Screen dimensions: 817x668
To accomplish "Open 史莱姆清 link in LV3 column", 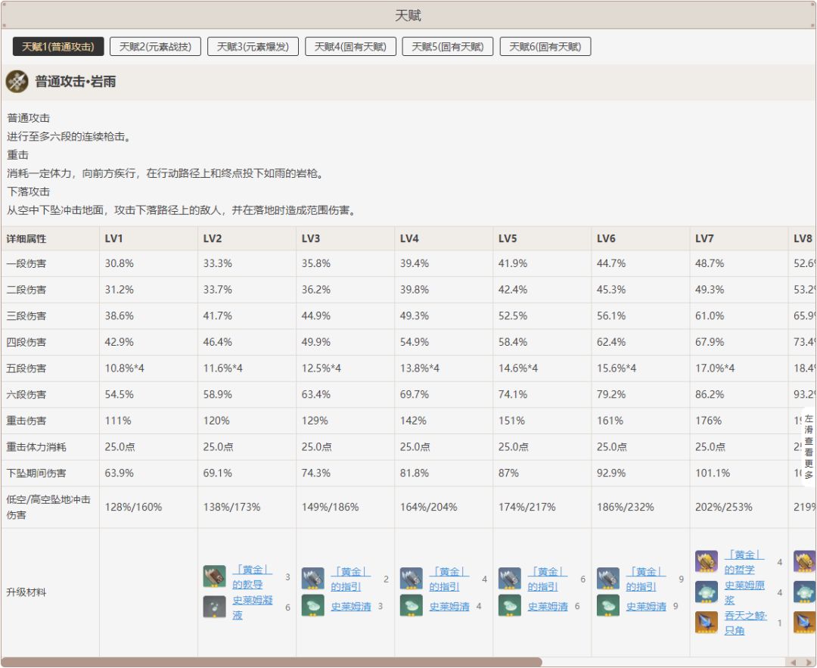I will click(351, 607).
